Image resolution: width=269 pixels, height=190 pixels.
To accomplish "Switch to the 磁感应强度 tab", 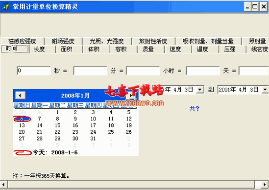I will tap(23, 41).
